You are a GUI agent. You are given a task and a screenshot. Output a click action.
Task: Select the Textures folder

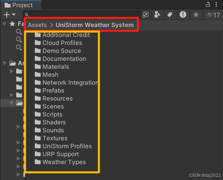click(51, 138)
